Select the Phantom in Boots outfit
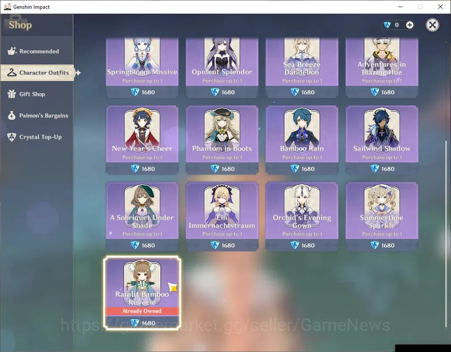The height and width of the screenshot is (352, 451). click(222, 139)
